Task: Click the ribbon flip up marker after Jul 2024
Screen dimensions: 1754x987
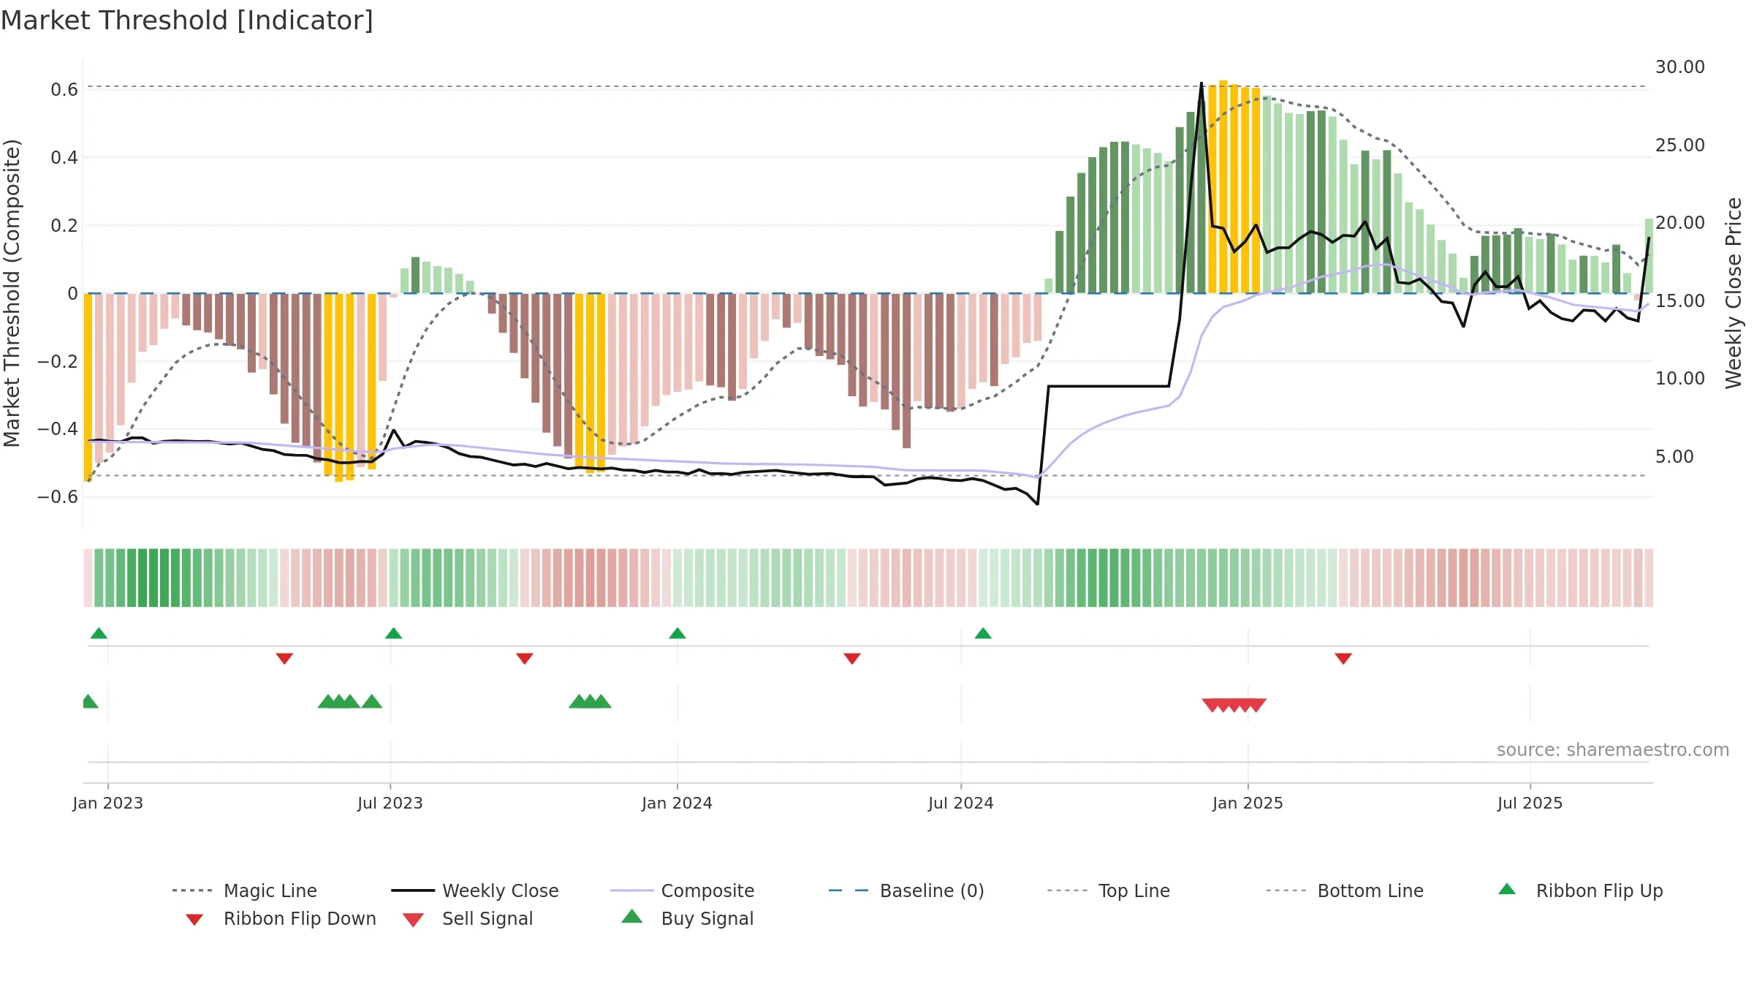Action: point(983,633)
